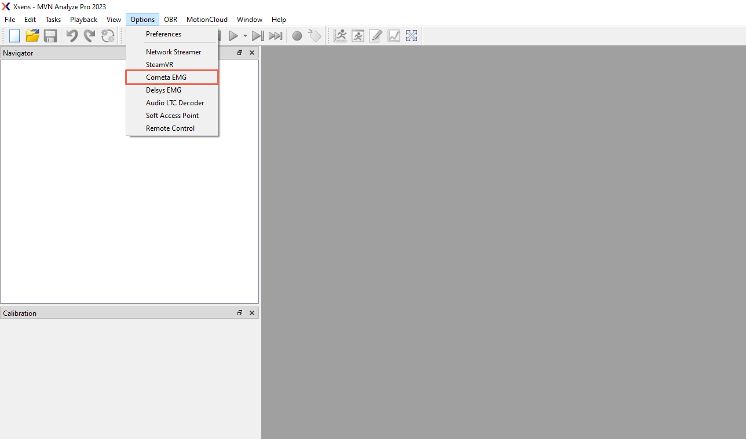Open a file with the folder icon
746x439 pixels.
[32, 36]
